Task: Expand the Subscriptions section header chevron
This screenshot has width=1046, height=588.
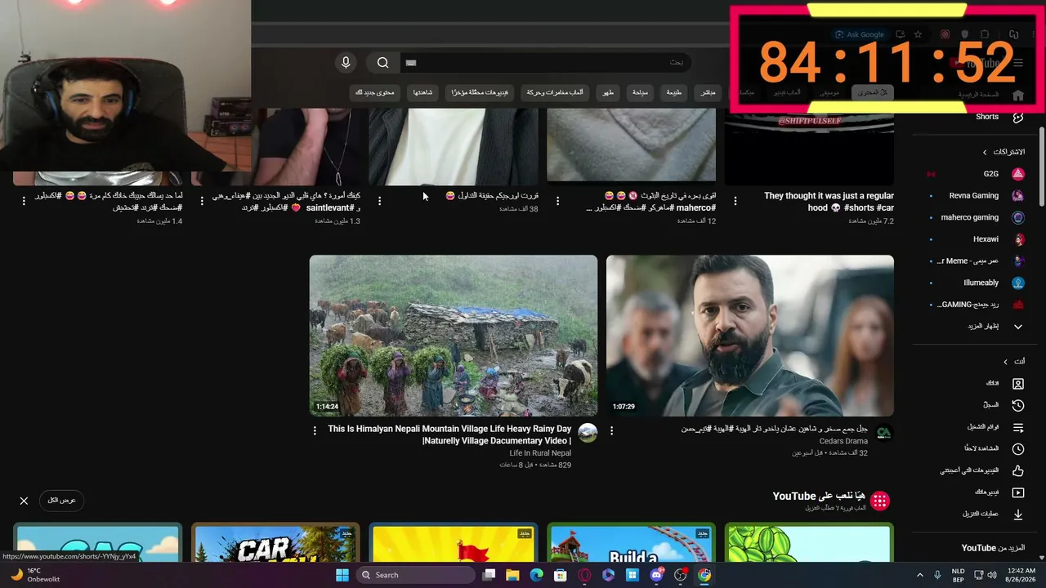Action: [x=985, y=152]
